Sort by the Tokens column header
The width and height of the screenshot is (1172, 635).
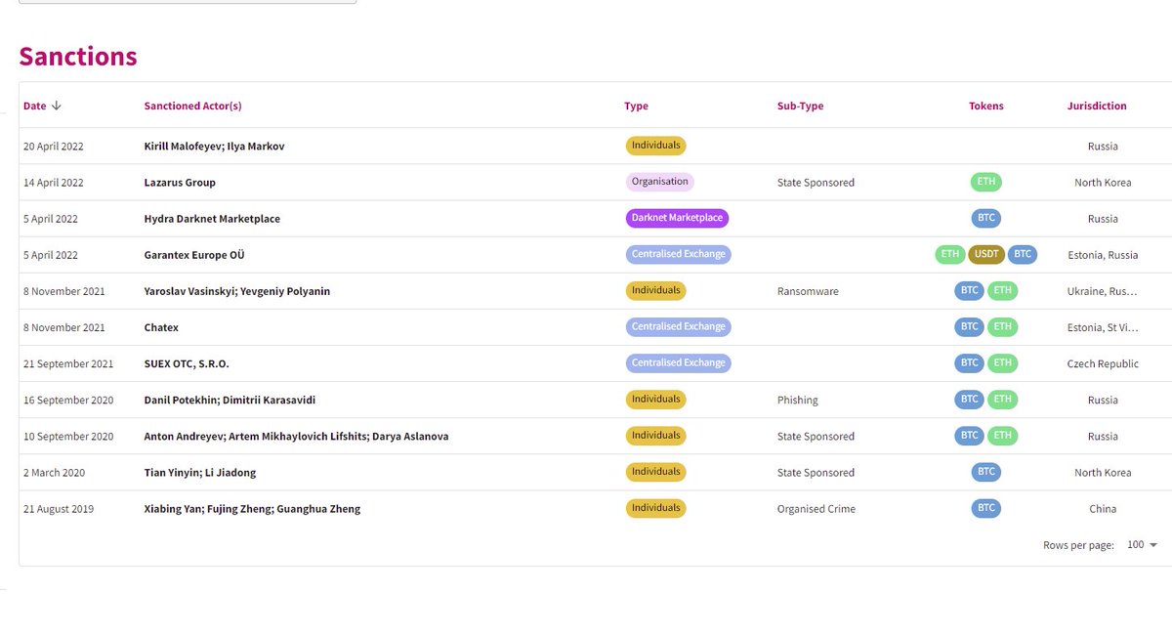pyautogui.click(x=985, y=106)
